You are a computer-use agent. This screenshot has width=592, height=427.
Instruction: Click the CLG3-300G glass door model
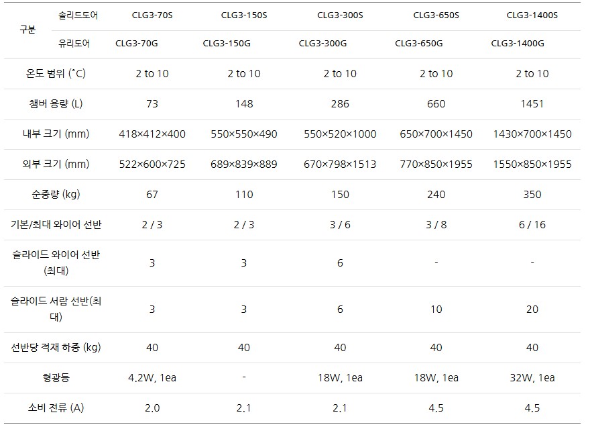(x=322, y=44)
